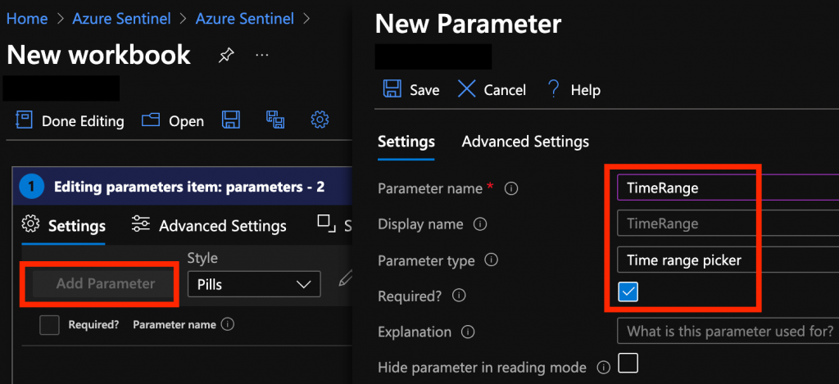The image size is (839, 384).
Task: Click the info icon beside Explanation
Action: (468, 332)
